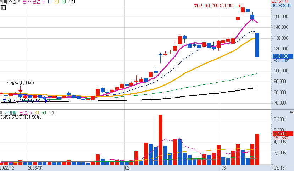The width and height of the screenshot is (294, 171).
Task: Click the red 5,458K volume tag
Action: (283, 133)
